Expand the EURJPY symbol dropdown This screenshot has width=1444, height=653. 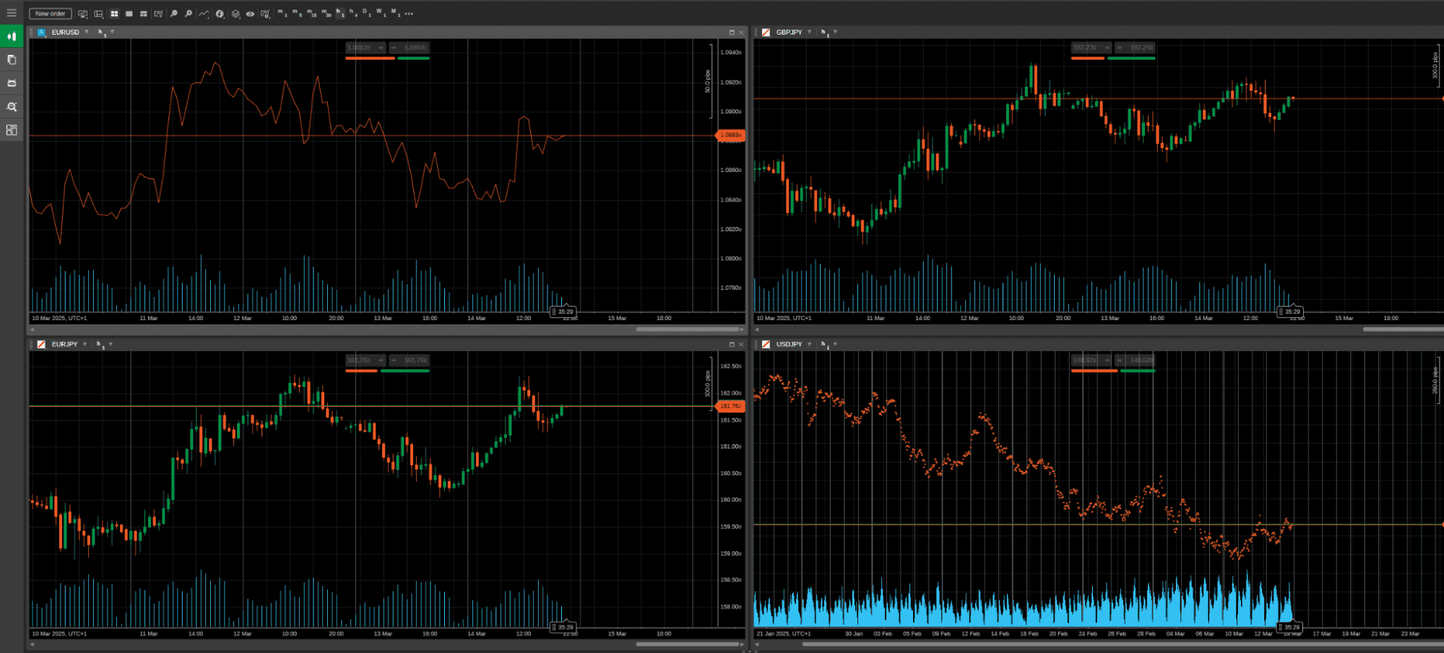(85, 344)
